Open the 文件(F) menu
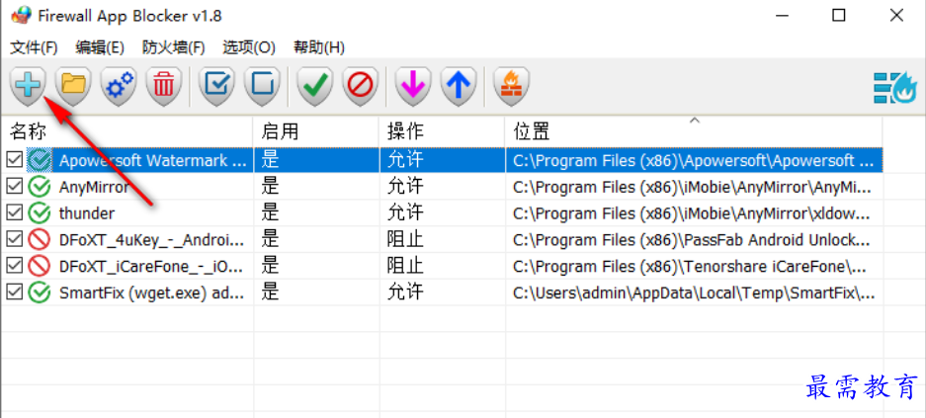The height and width of the screenshot is (418, 926). point(35,47)
